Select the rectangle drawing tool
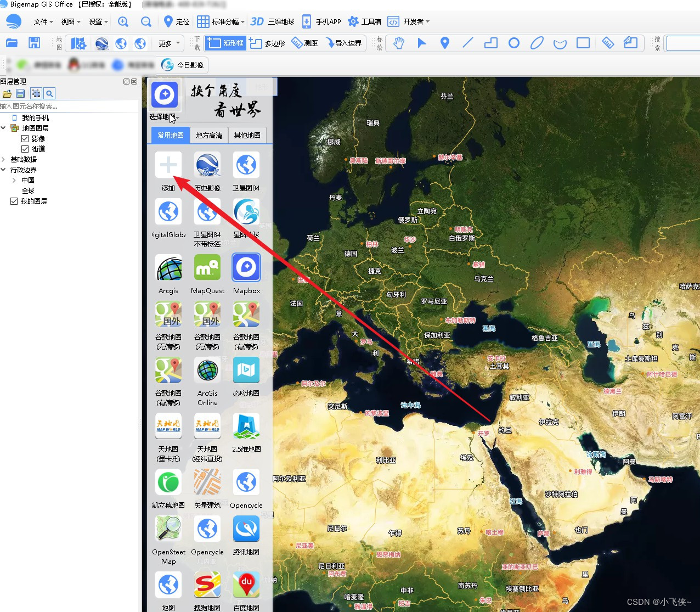Screen dimensions: 700x612 (x=583, y=43)
